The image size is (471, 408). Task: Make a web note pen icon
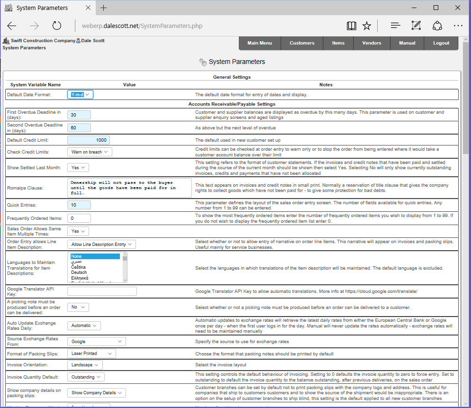(x=416, y=26)
